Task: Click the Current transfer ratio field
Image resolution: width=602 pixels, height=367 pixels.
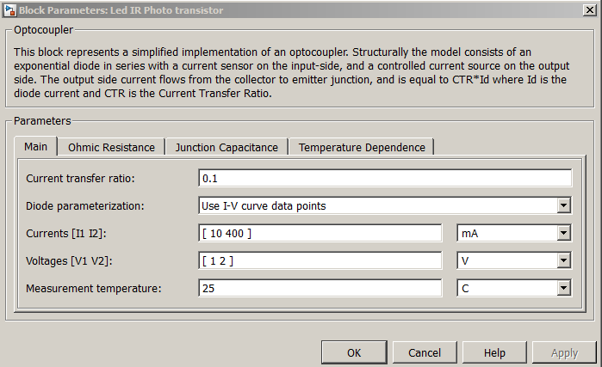Action: [385, 178]
